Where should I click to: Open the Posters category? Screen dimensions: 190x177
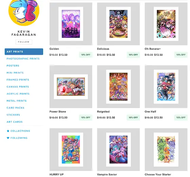tap(13, 66)
